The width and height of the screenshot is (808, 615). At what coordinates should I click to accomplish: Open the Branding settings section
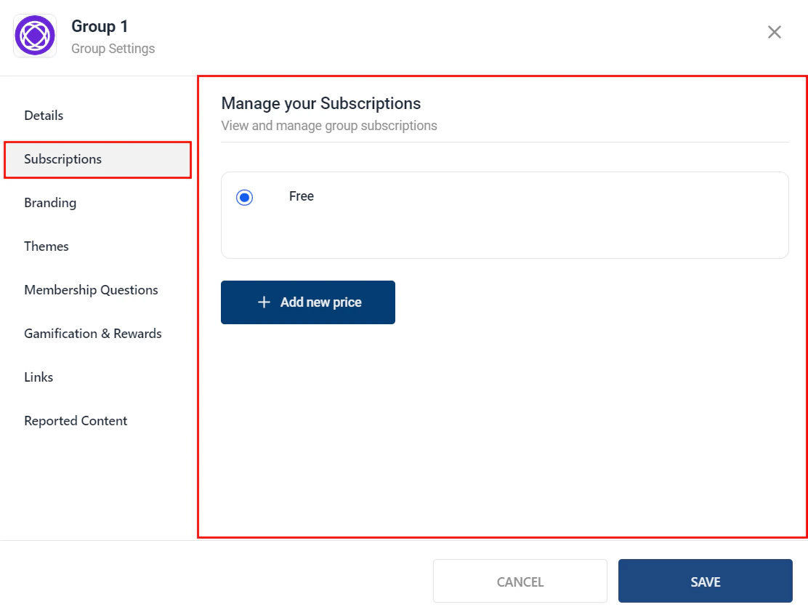coord(49,202)
